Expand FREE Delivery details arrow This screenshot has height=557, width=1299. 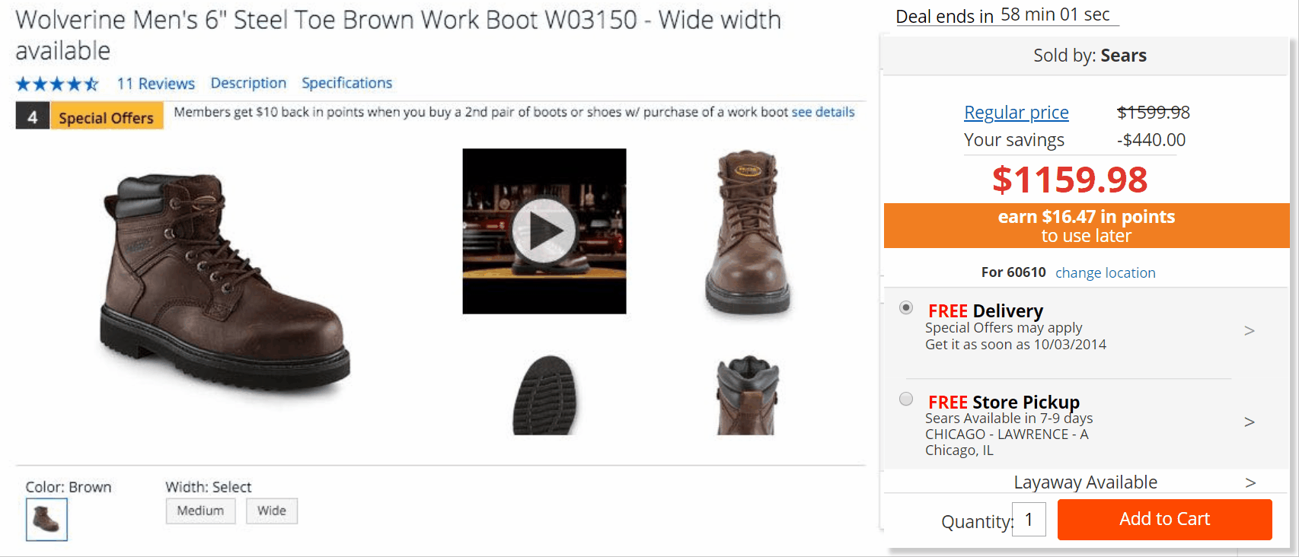1250,330
